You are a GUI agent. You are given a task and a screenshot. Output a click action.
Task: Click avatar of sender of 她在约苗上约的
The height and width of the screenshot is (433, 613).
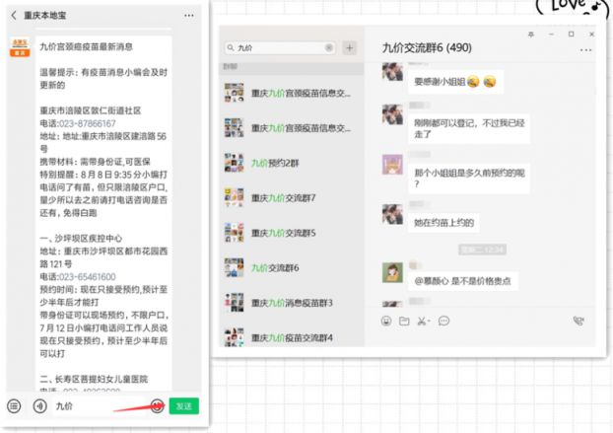(x=392, y=214)
